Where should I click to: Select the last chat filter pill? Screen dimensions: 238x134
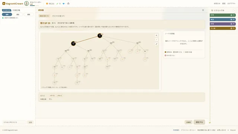click(x=29, y=15)
